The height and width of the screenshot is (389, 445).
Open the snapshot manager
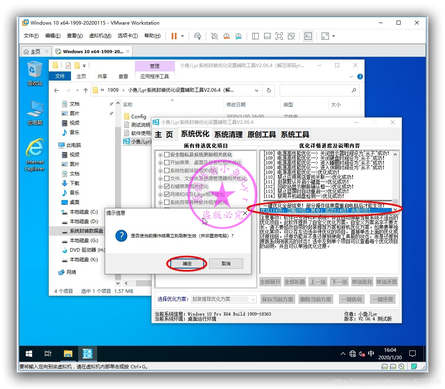(x=238, y=36)
